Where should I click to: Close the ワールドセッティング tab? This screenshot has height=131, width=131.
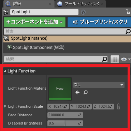(102, 4)
